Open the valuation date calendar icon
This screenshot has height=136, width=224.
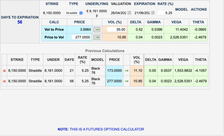click(x=129, y=13)
